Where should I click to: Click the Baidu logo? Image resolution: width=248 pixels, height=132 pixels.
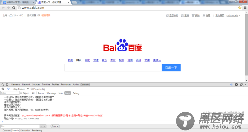coord(122,45)
